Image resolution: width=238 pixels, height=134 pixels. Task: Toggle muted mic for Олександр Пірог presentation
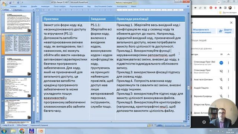[x=221, y=71]
